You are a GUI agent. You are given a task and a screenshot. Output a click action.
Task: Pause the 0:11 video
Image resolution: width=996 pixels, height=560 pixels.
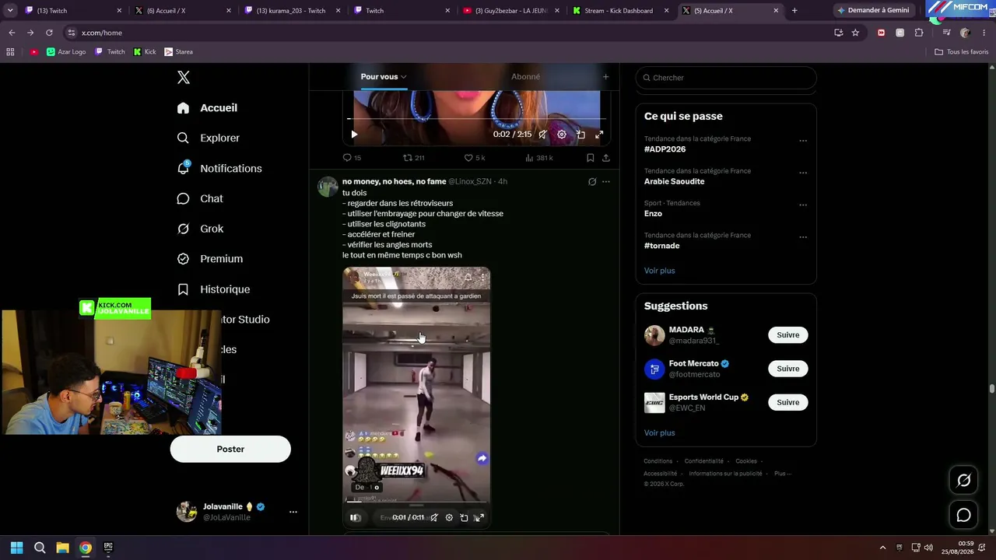click(x=355, y=518)
